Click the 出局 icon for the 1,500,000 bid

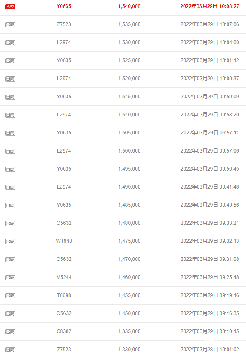pos(10,151)
